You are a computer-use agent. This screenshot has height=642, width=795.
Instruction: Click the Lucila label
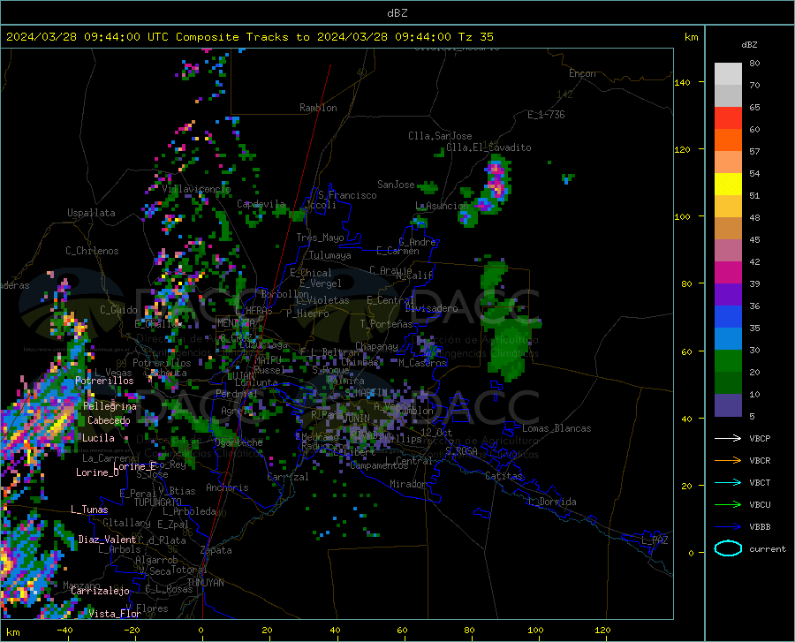[x=98, y=438]
